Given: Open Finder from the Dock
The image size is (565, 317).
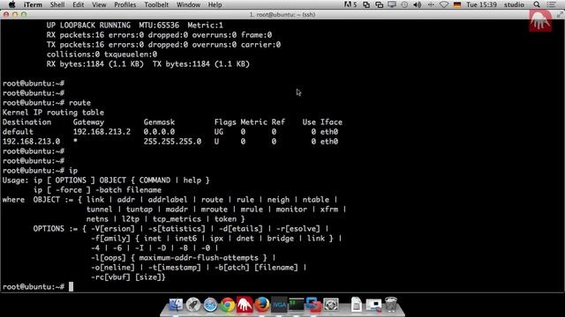Looking at the screenshot, I should (x=176, y=305).
